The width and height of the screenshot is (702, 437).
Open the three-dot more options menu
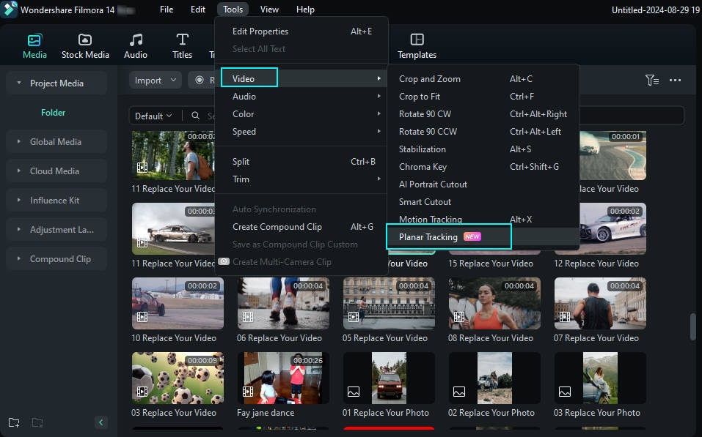675,81
